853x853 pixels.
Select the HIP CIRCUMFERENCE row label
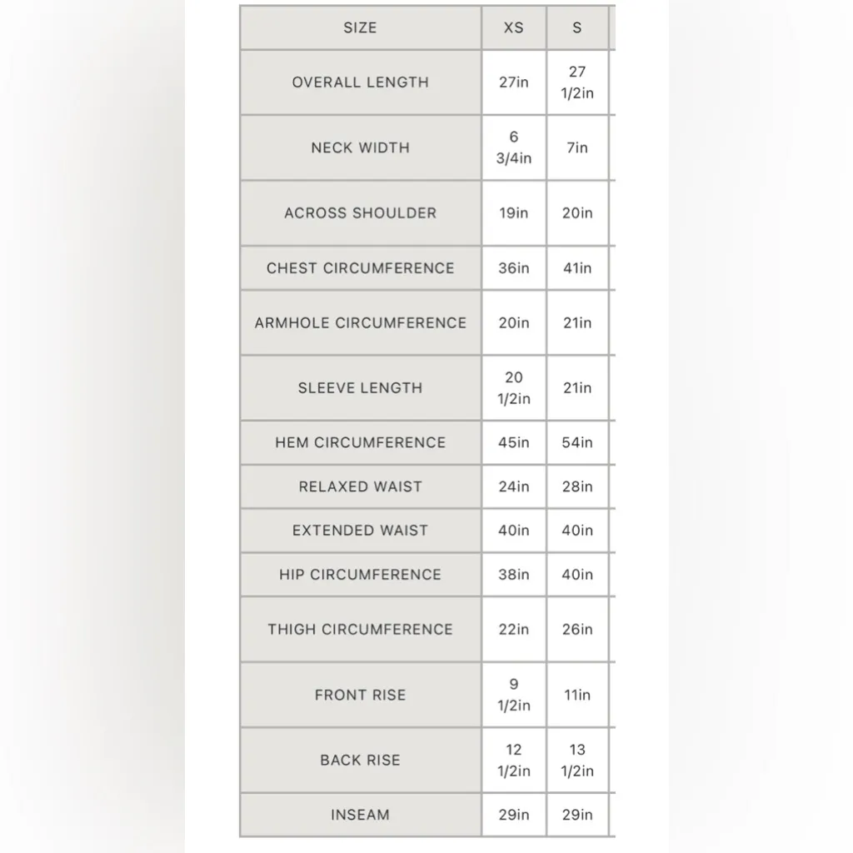[x=360, y=575]
